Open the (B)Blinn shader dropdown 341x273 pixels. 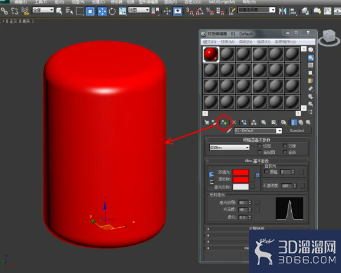229,148
